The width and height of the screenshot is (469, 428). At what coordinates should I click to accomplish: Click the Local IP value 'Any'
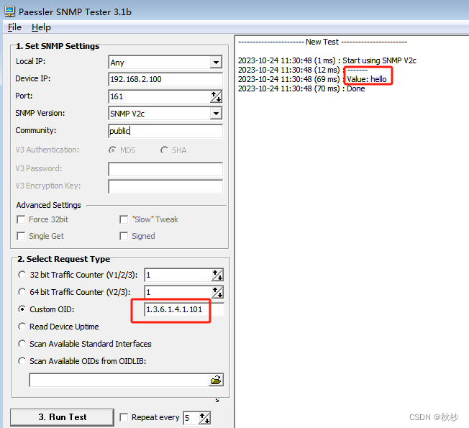click(x=117, y=63)
